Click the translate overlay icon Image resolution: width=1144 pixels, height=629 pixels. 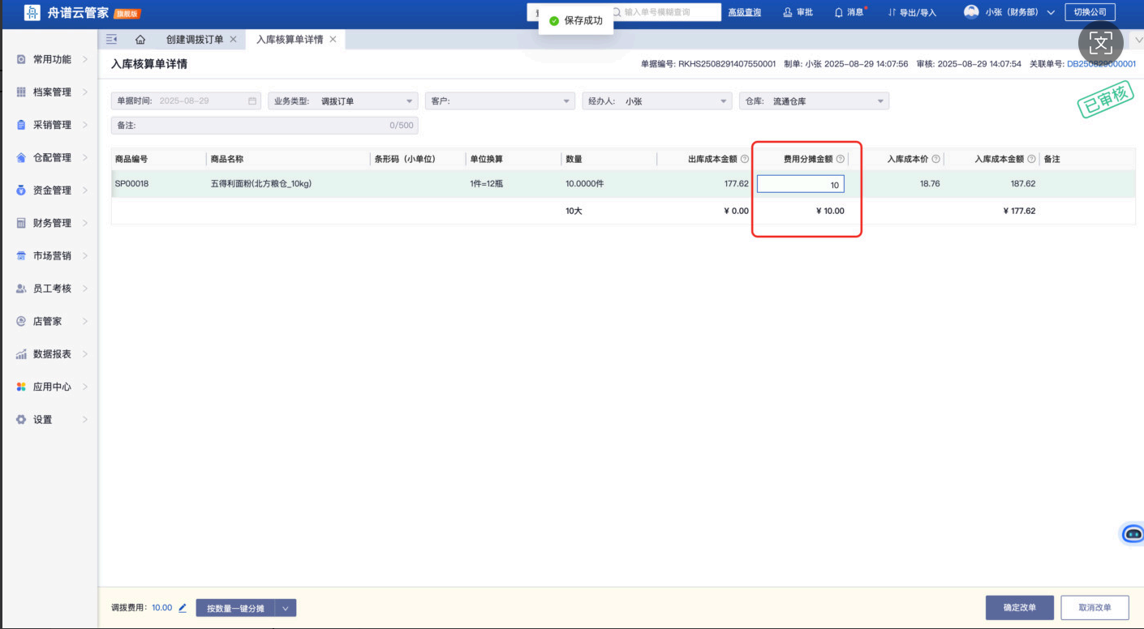(x=1100, y=42)
